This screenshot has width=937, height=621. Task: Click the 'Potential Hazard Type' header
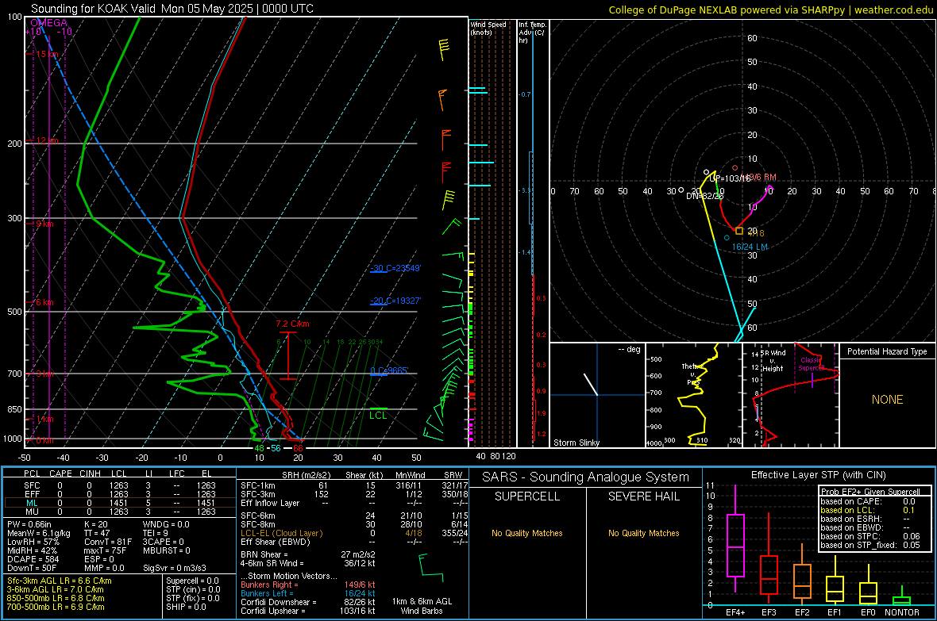(887, 351)
